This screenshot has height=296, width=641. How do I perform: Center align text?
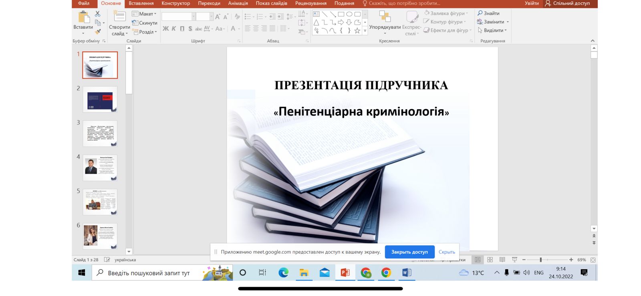pos(256,28)
